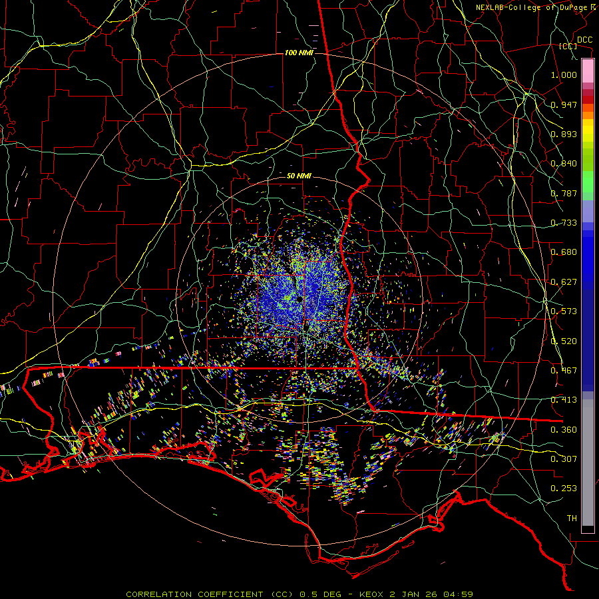Click the TH threshold label

(x=572, y=518)
